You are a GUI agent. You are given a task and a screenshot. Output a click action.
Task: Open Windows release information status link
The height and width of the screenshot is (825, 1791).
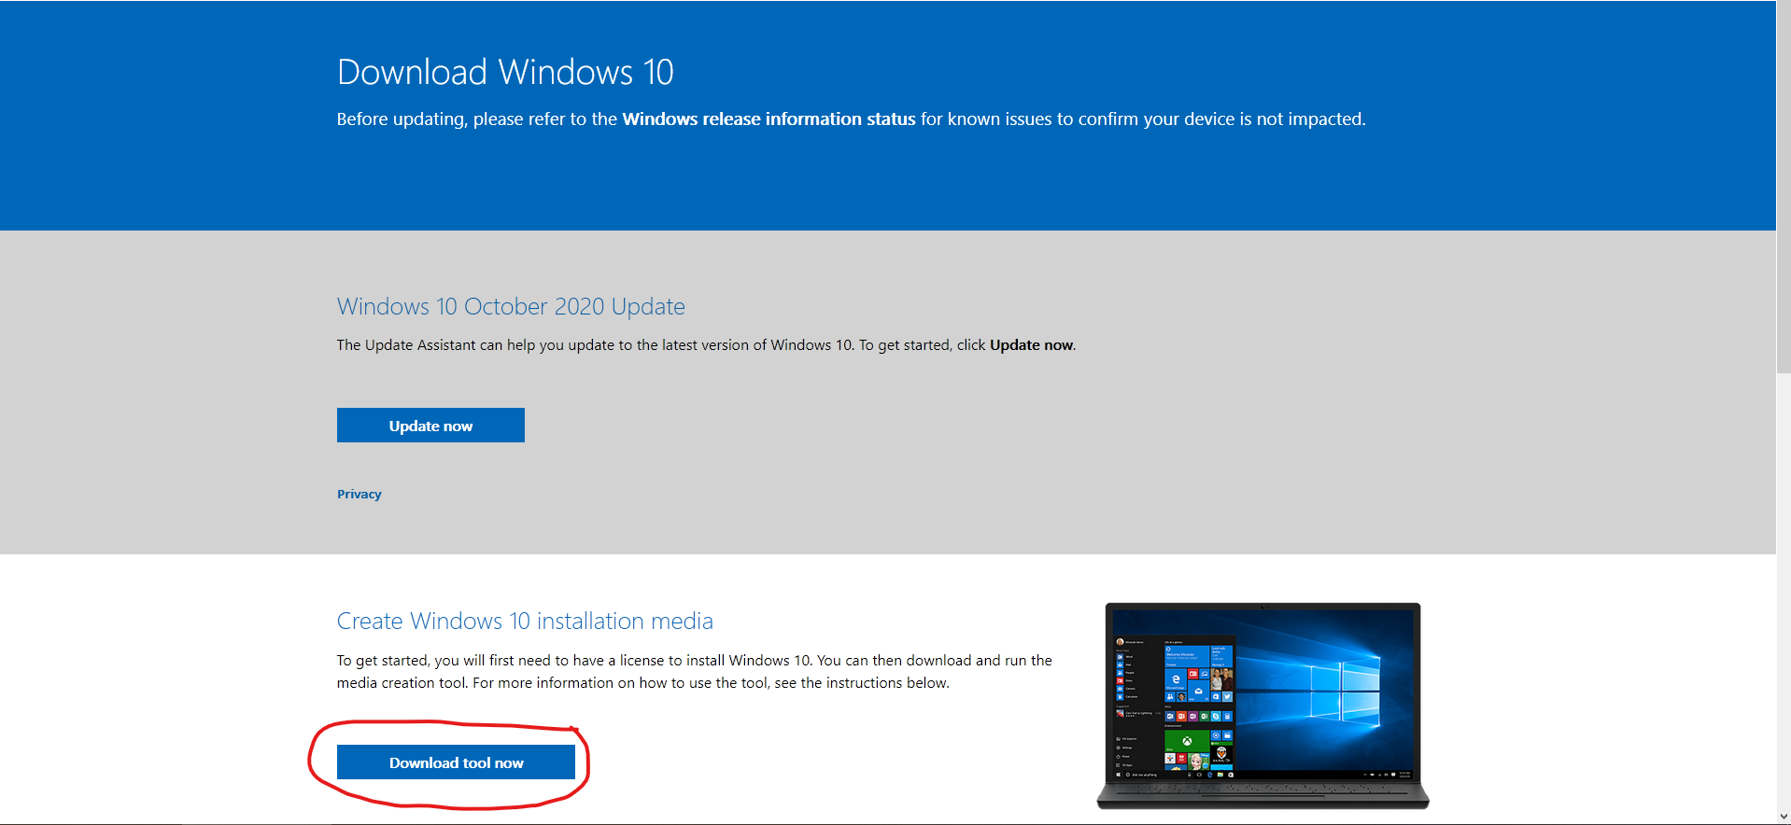(x=769, y=119)
